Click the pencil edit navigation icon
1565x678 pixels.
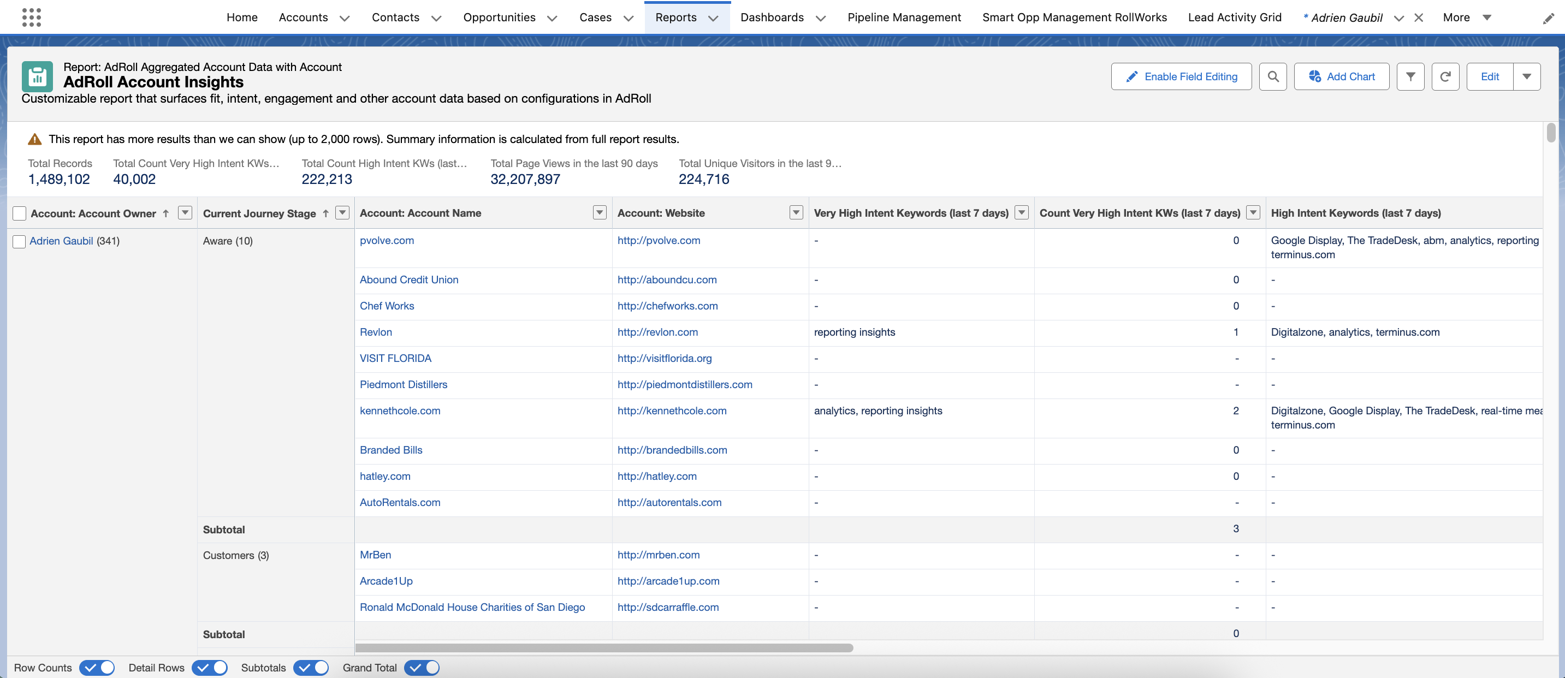(1548, 19)
